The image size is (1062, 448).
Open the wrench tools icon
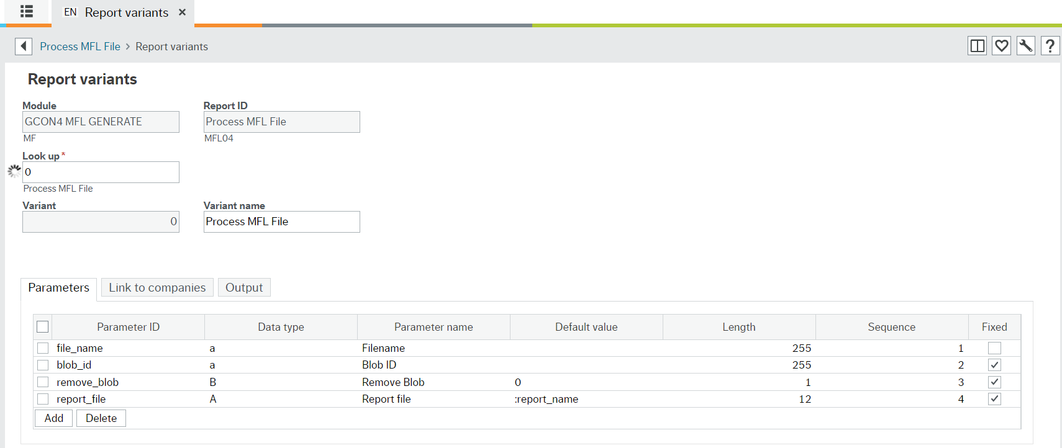click(x=1025, y=45)
